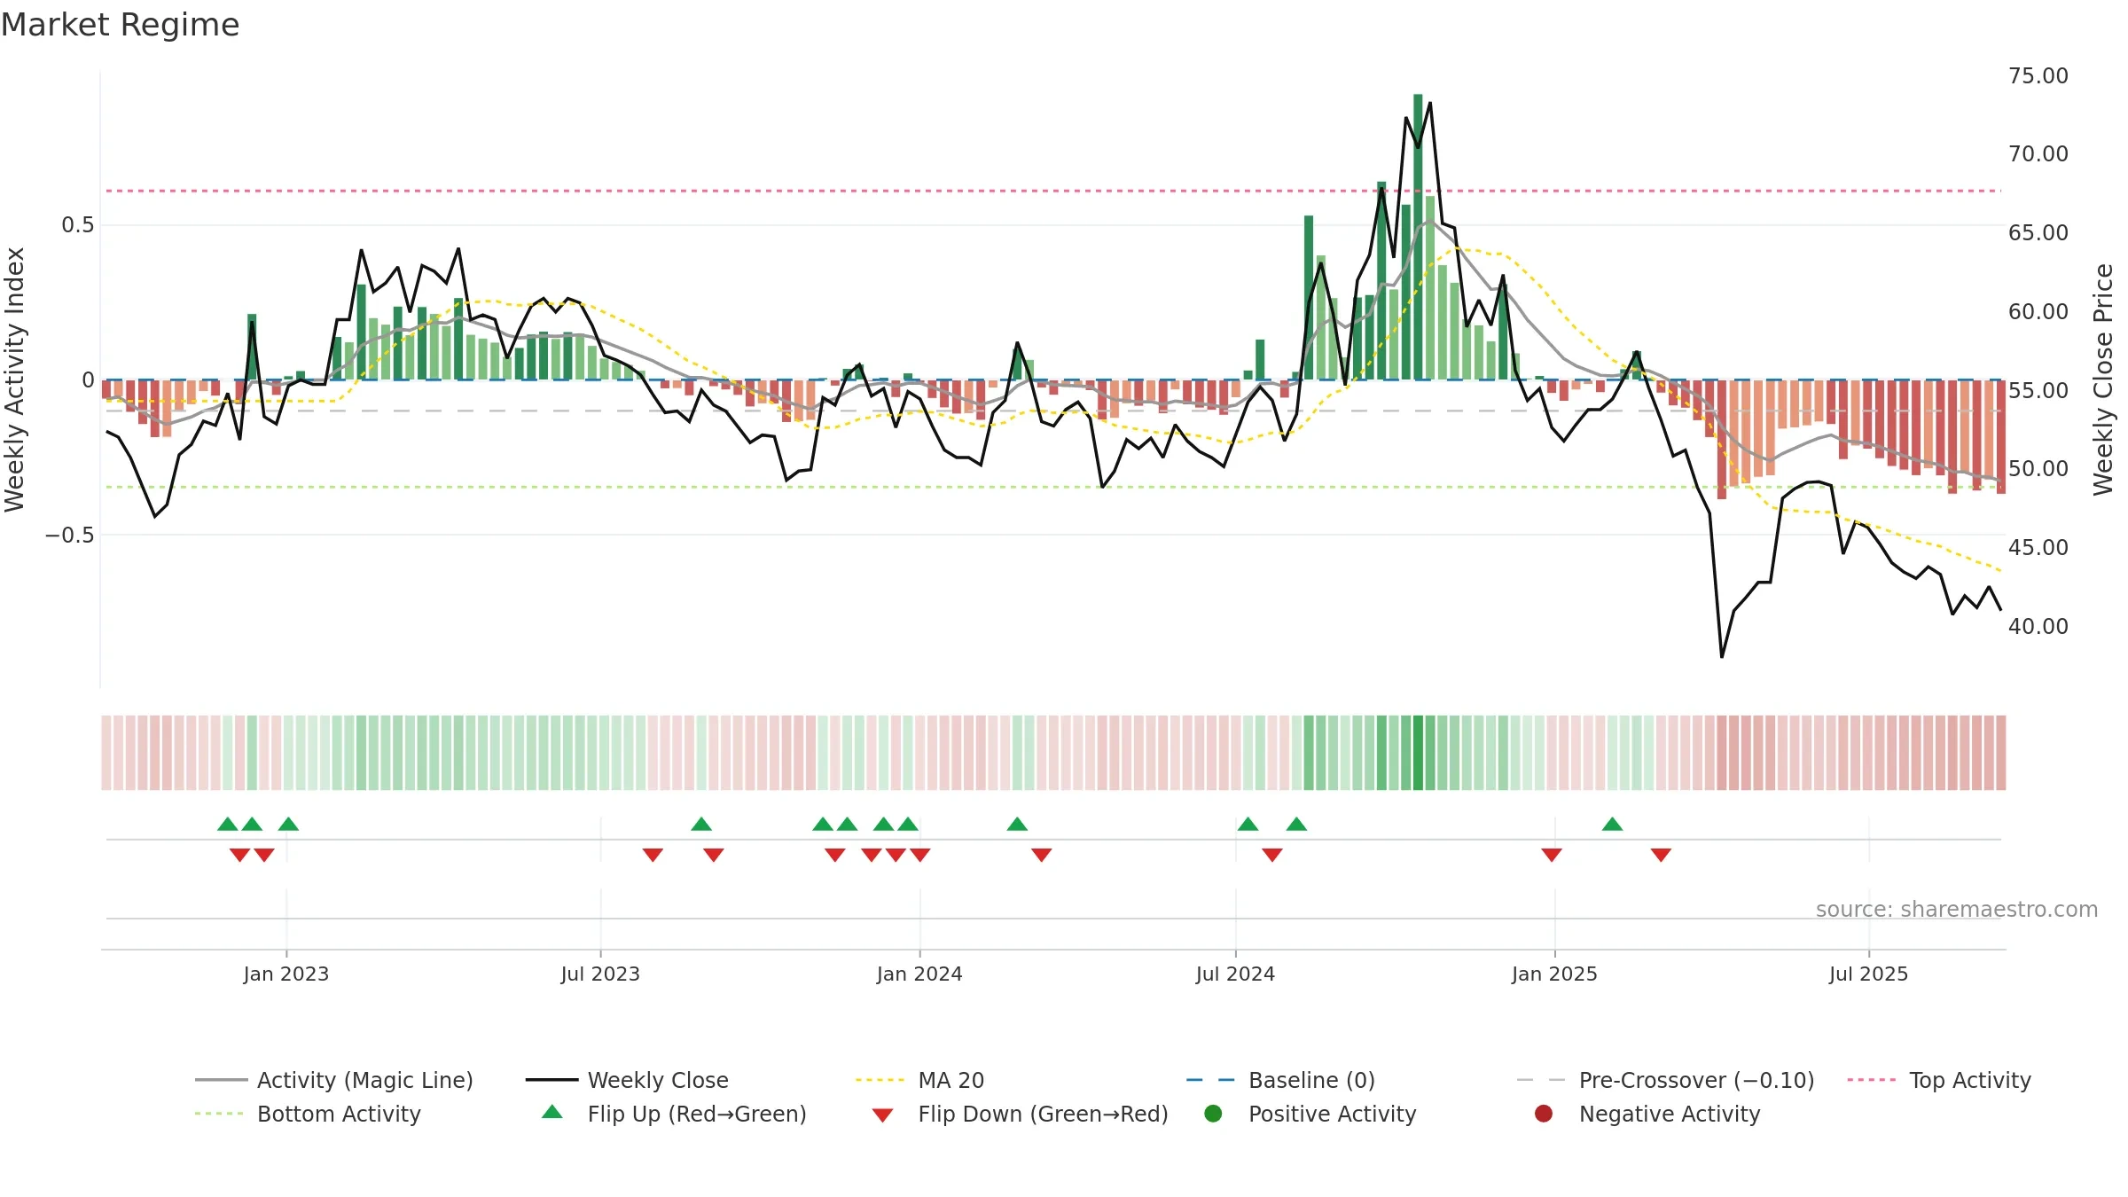Click the 55.00 price axis value

[2038, 390]
